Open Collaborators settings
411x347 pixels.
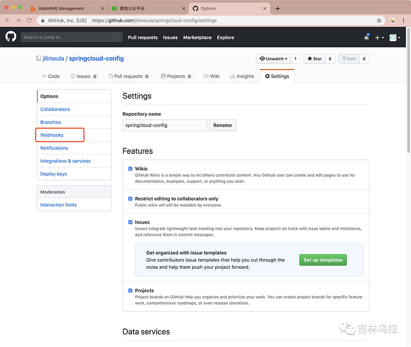point(74,109)
